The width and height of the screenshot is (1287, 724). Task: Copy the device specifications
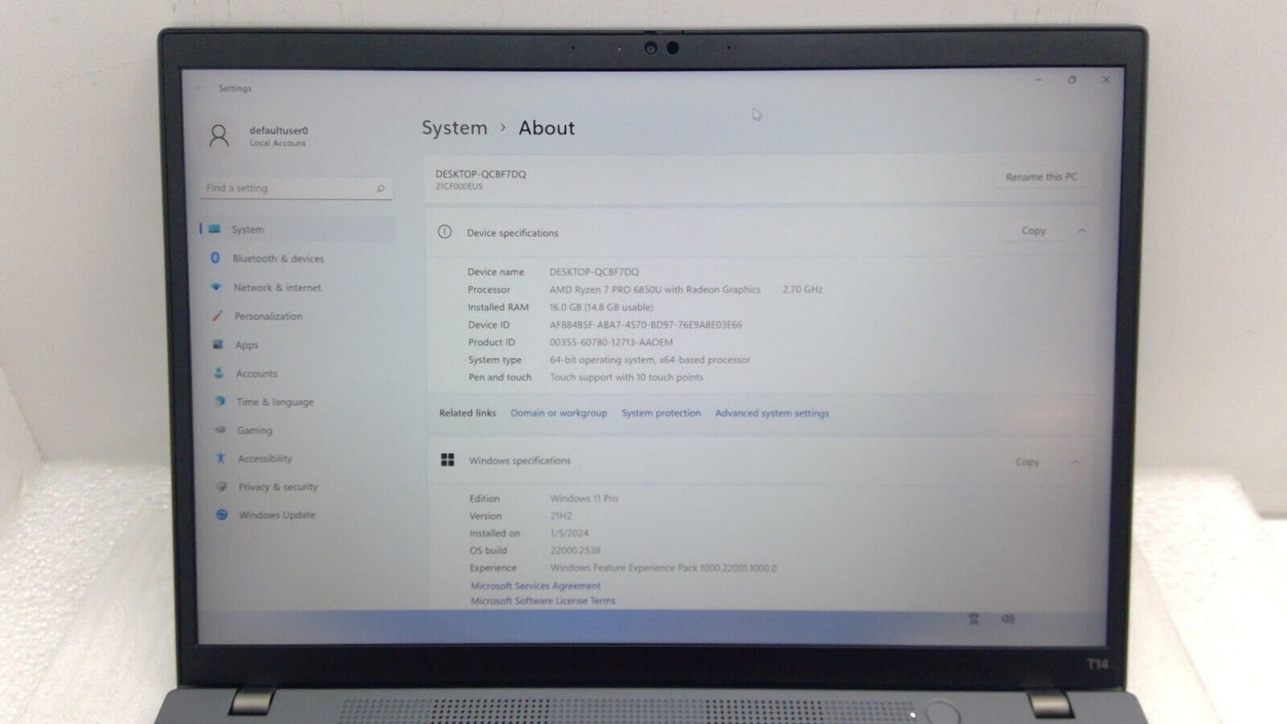tap(1033, 231)
